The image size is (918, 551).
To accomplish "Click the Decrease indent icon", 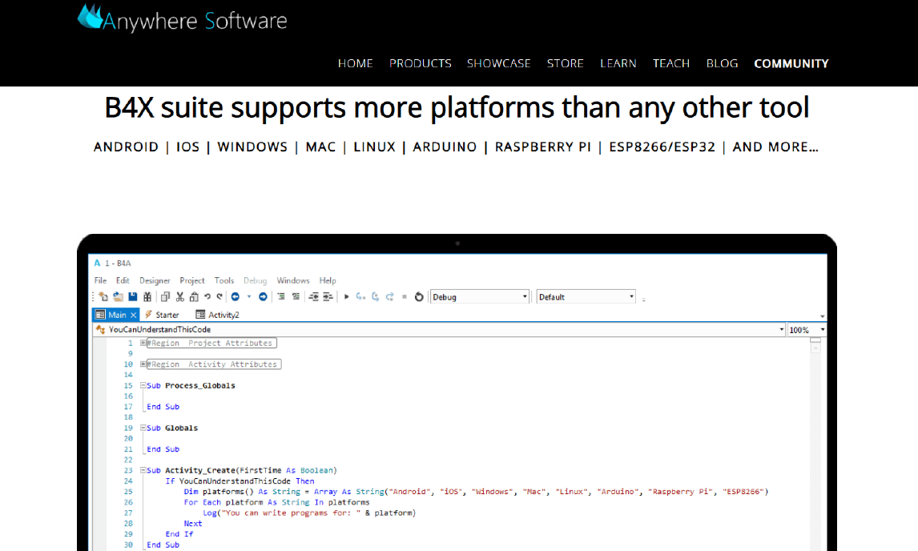I will point(314,297).
